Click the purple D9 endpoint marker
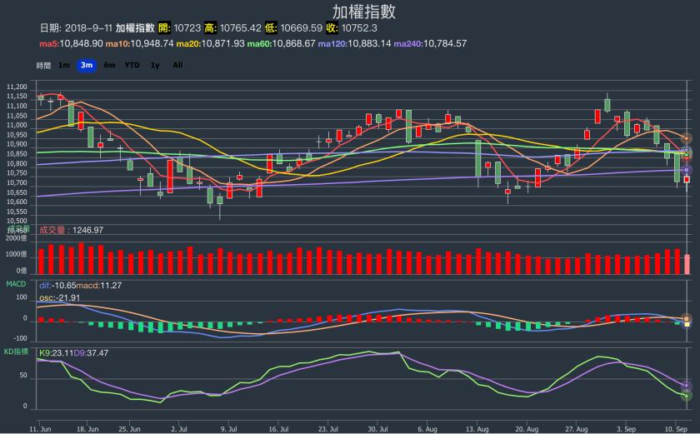Screen dimensions: 700x434 coord(687,386)
